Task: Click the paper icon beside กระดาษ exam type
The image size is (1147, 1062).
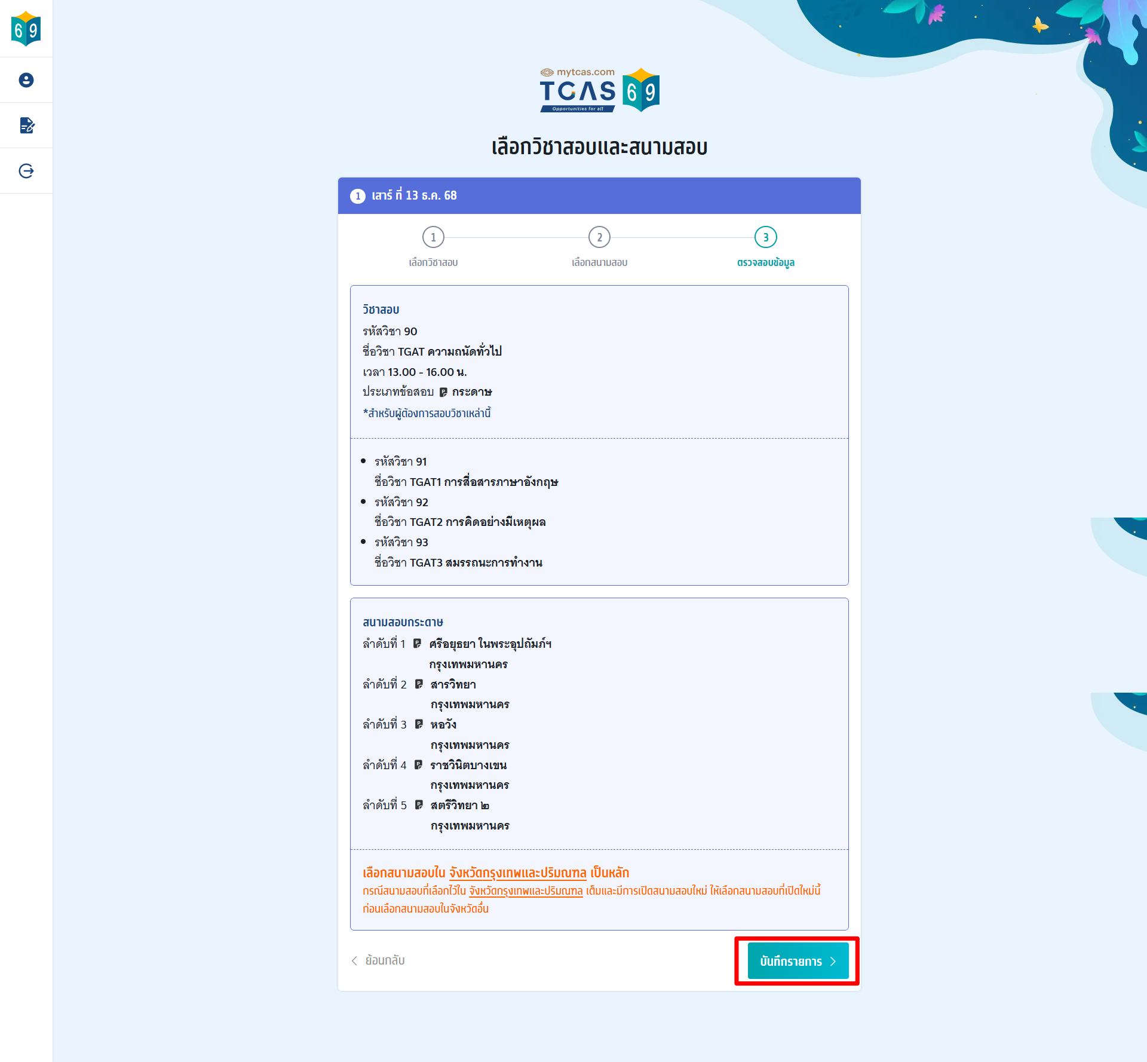Action: pos(443,392)
